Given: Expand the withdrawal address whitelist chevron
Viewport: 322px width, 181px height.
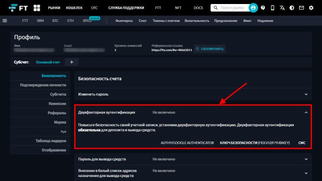Looking at the screenshot, I should tap(306, 173).
